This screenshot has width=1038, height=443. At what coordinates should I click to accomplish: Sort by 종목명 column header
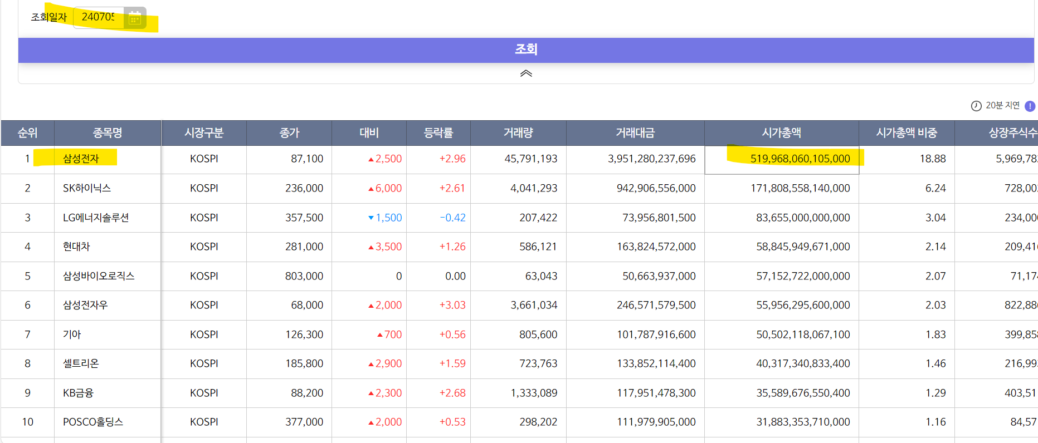click(x=108, y=133)
